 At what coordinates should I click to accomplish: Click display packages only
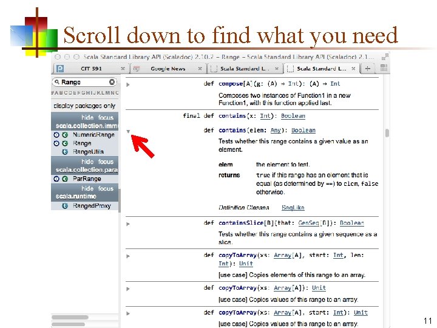(x=84, y=106)
